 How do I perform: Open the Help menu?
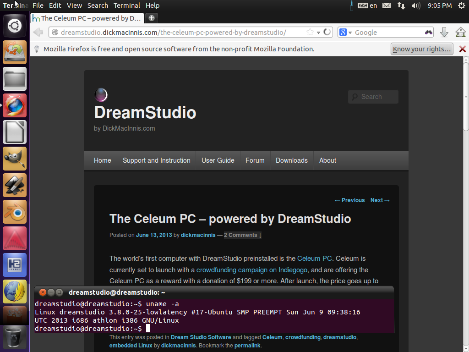[153, 5]
